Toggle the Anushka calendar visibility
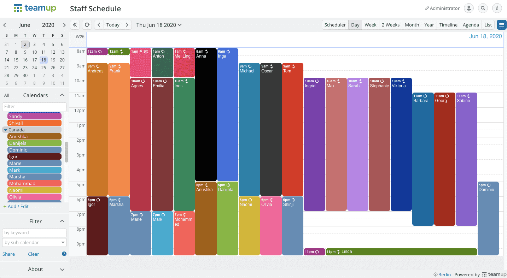This screenshot has height=278, width=507. pos(34,136)
